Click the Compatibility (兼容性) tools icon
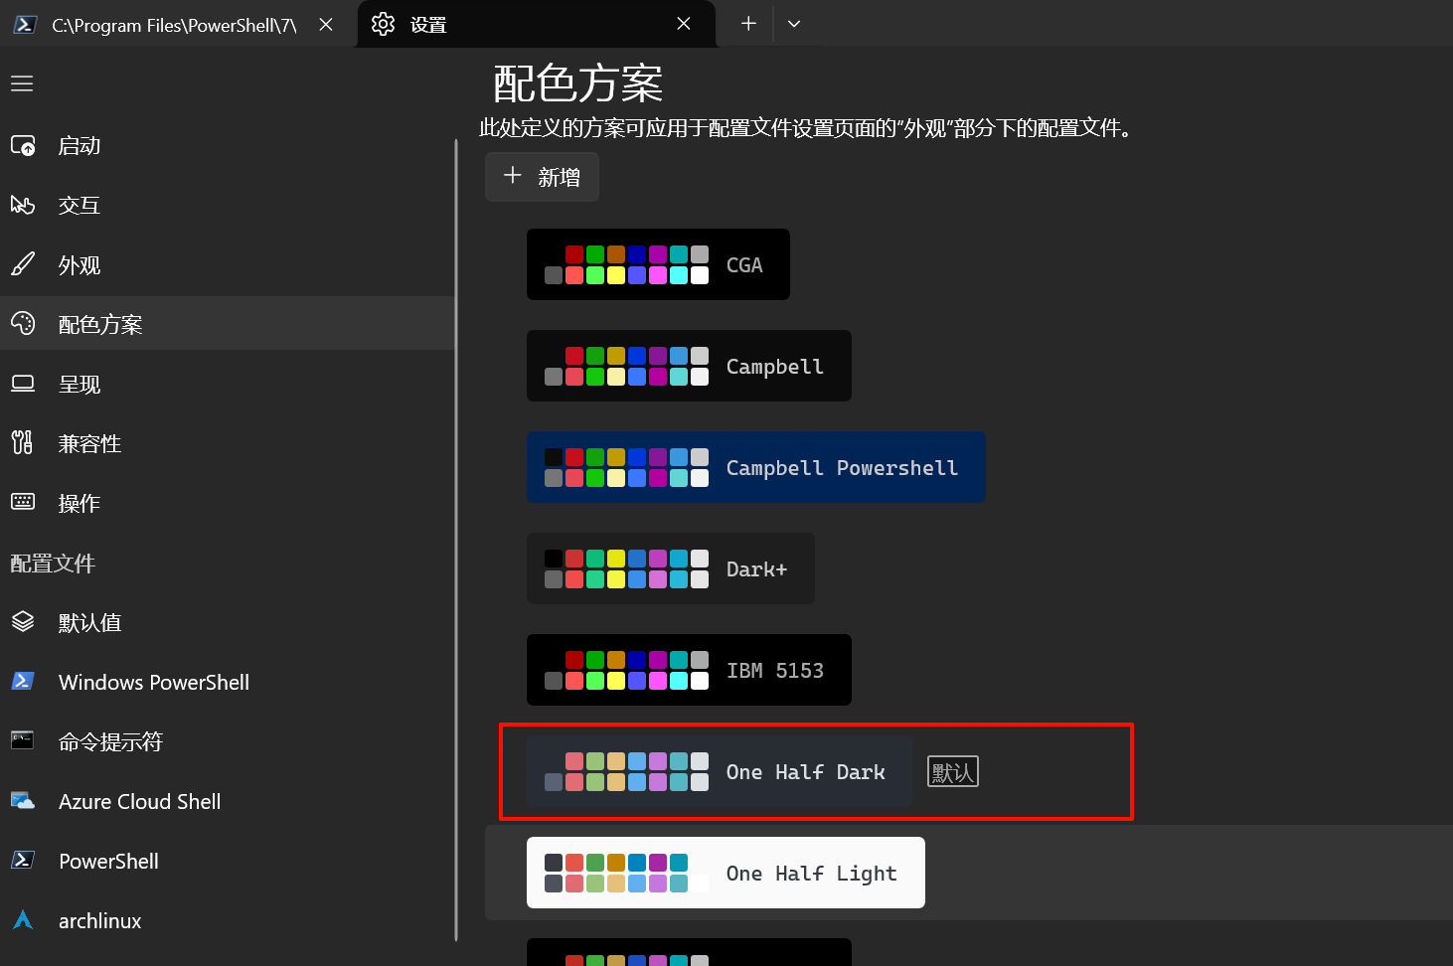The width and height of the screenshot is (1453, 966). click(x=23, y=443)
